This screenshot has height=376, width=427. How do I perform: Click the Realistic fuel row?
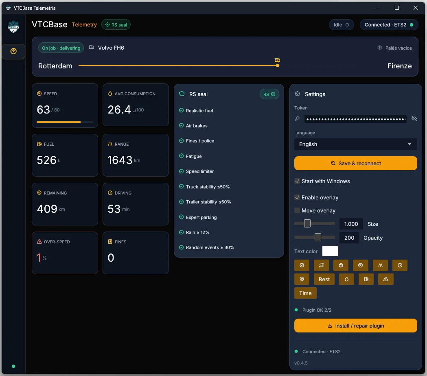[196, 111]
